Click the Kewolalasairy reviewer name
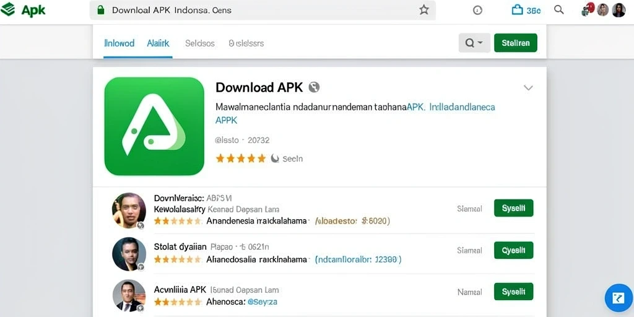 180,209
